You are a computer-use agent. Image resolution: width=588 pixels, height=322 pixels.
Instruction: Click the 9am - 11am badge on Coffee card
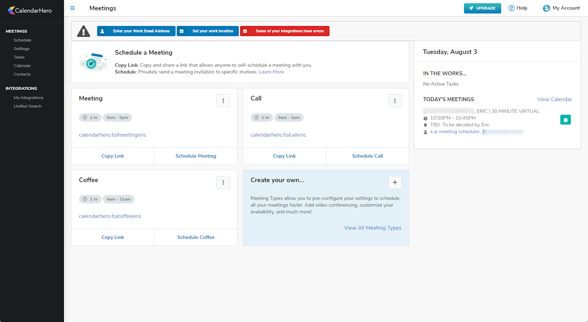coord(119,199)
